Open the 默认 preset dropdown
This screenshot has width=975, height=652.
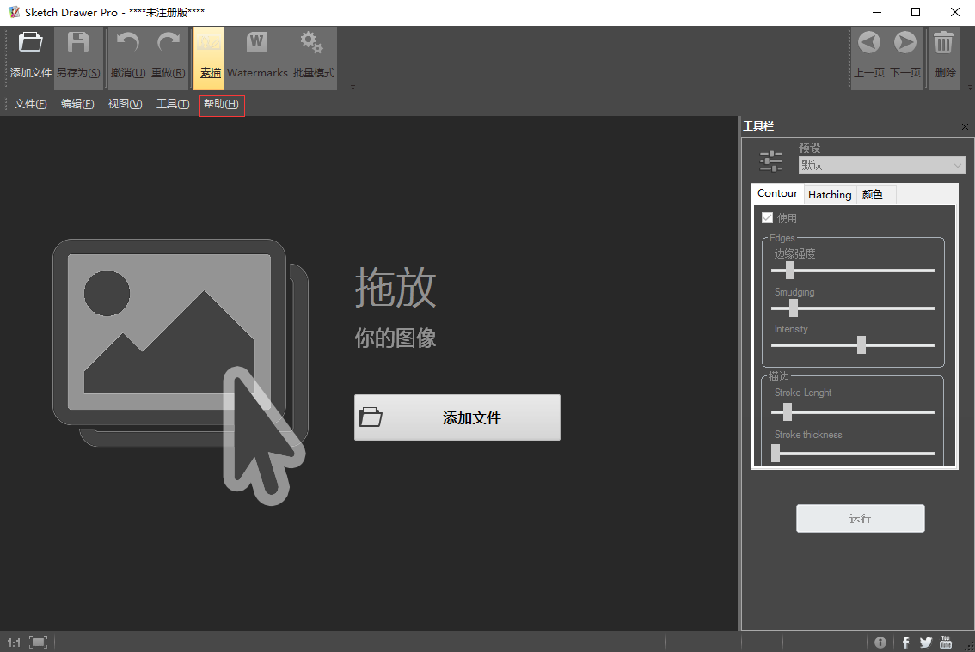coord(881,164)
